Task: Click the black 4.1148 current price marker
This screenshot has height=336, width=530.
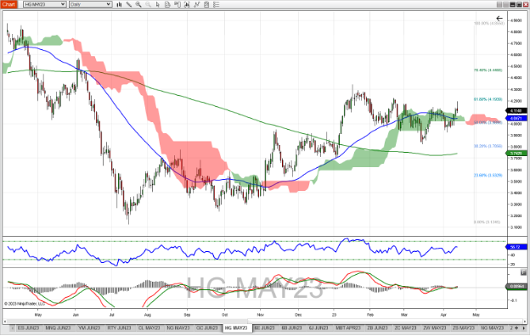Action: click(x=516, y=111)
